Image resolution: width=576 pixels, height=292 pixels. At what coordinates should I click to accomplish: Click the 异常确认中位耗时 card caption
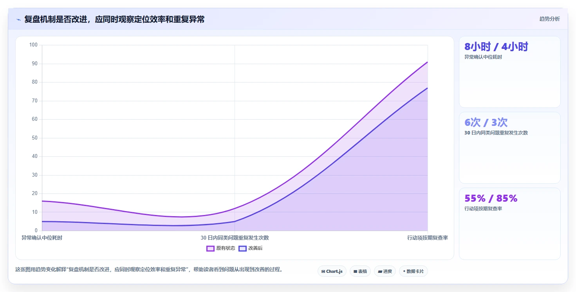pos(483,57)
